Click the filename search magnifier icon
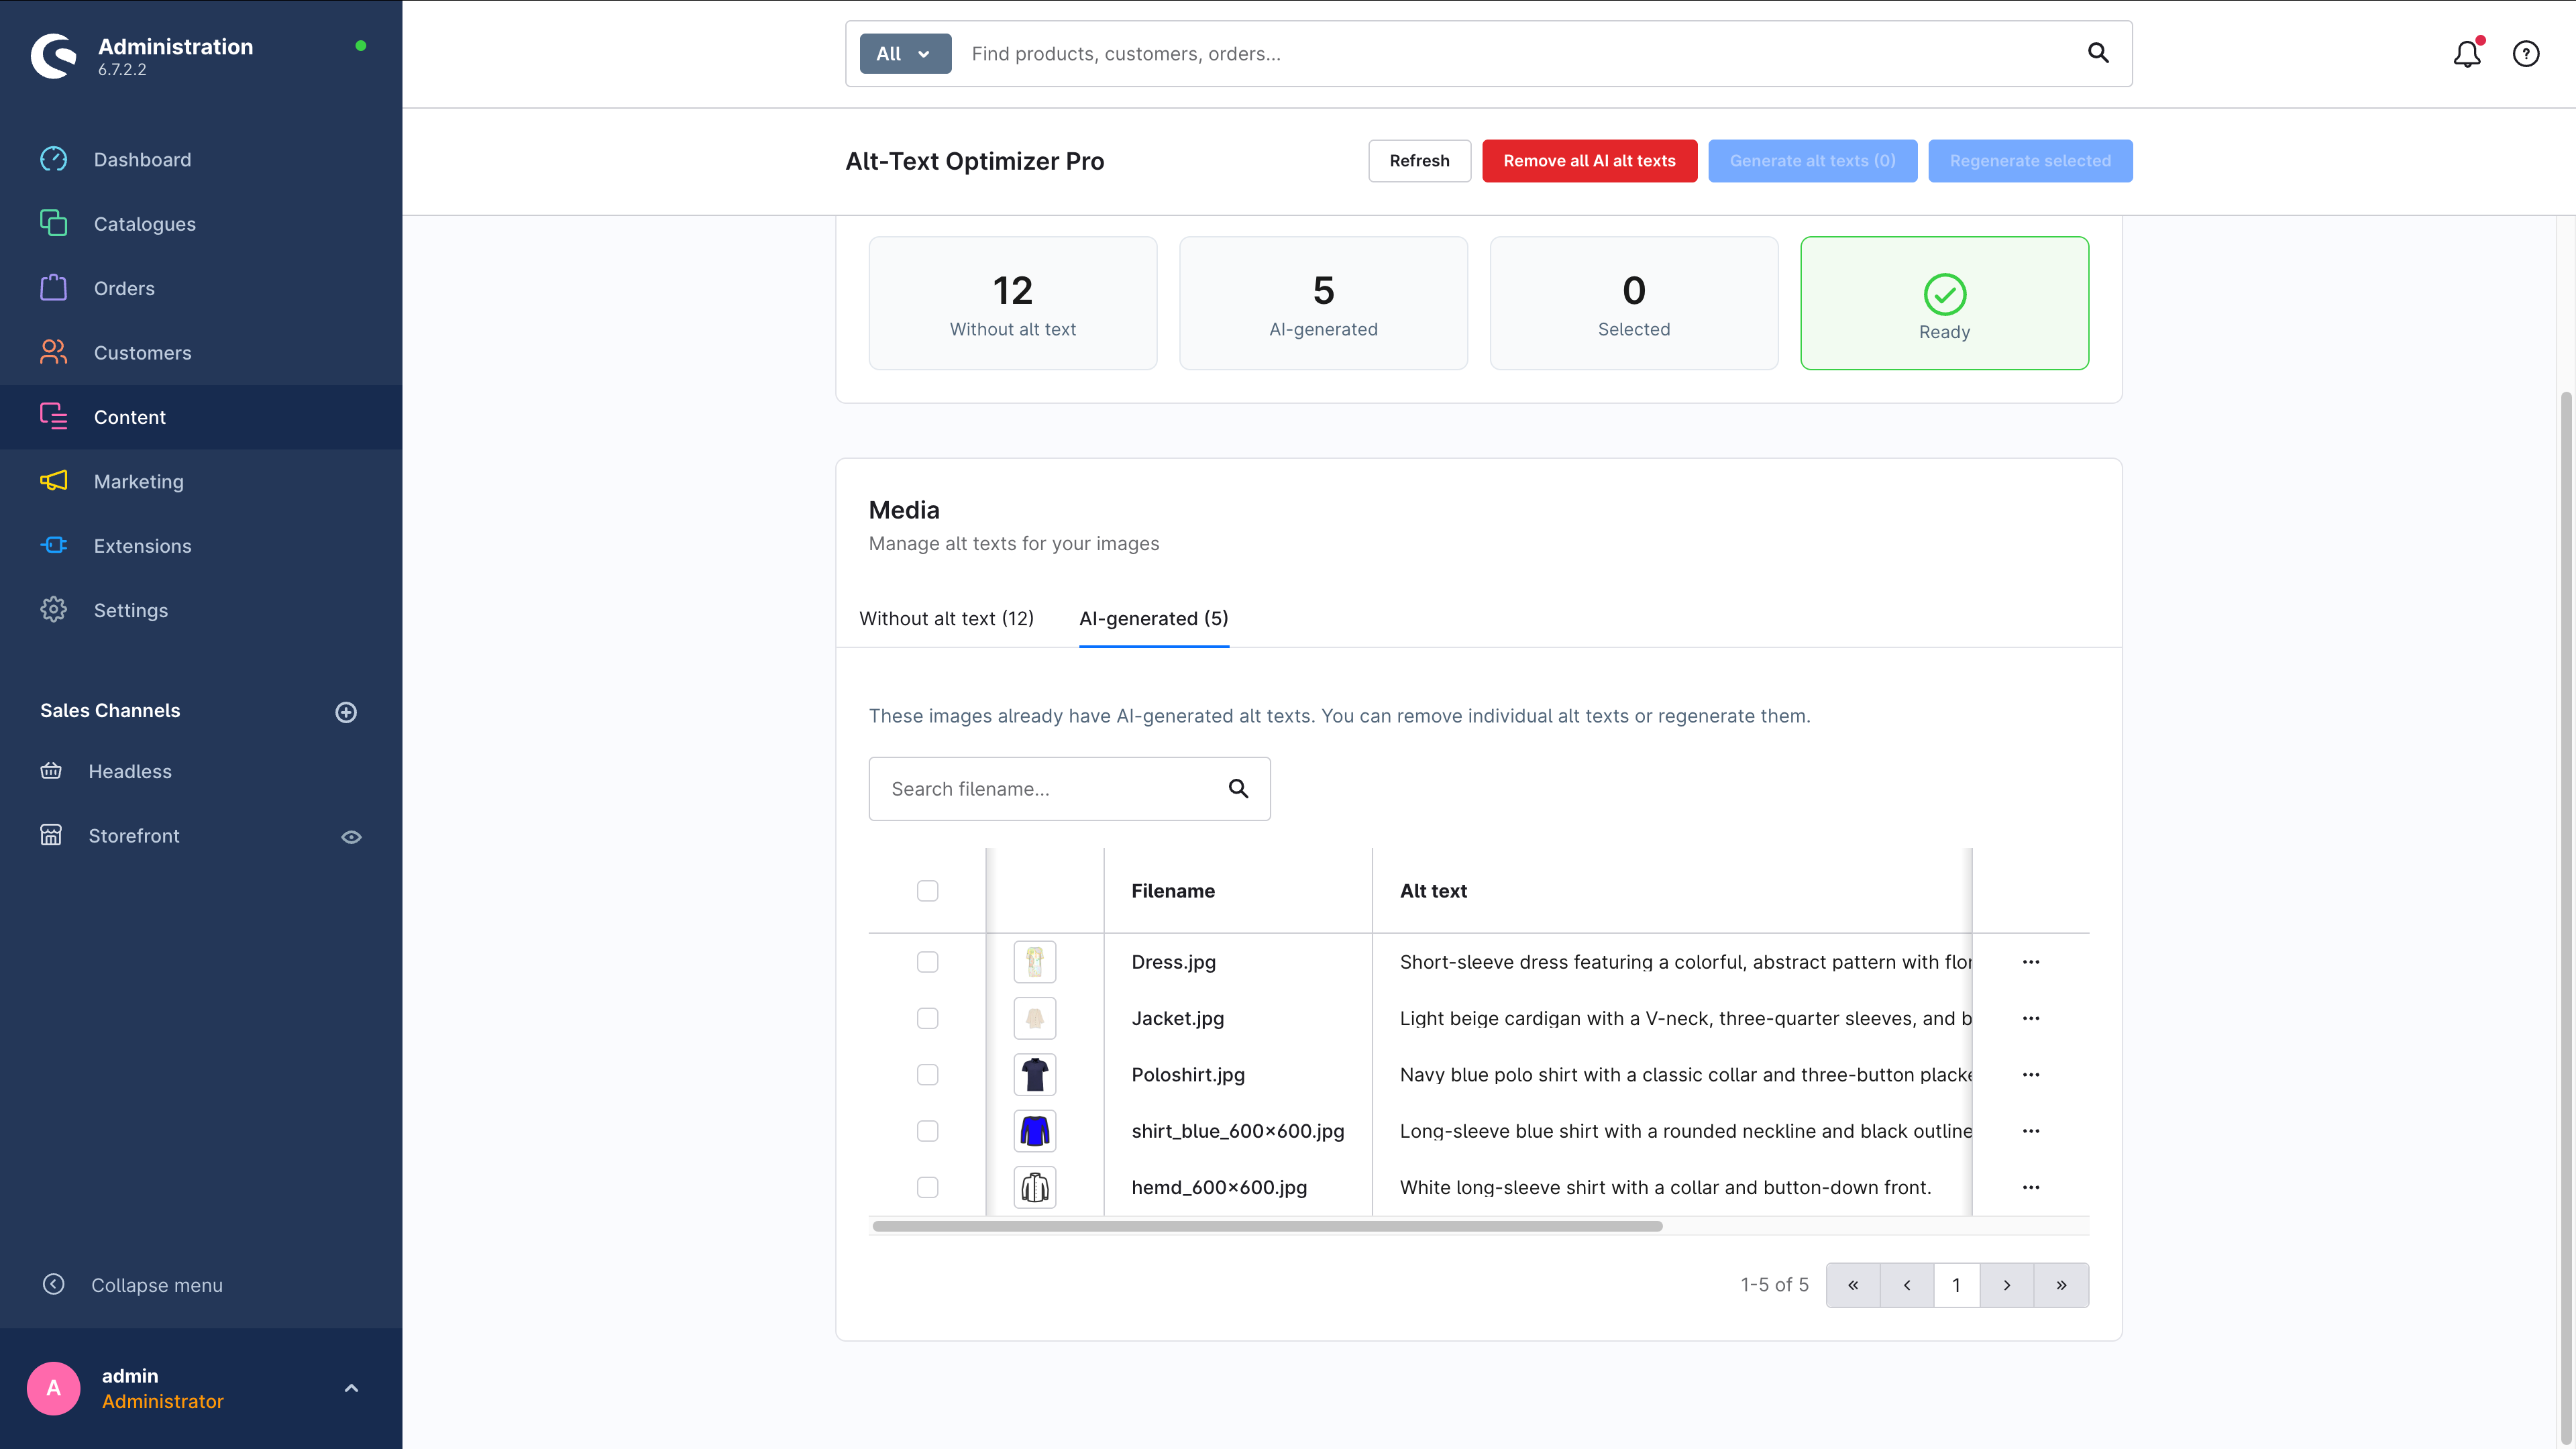 (x=1238, y=789)
